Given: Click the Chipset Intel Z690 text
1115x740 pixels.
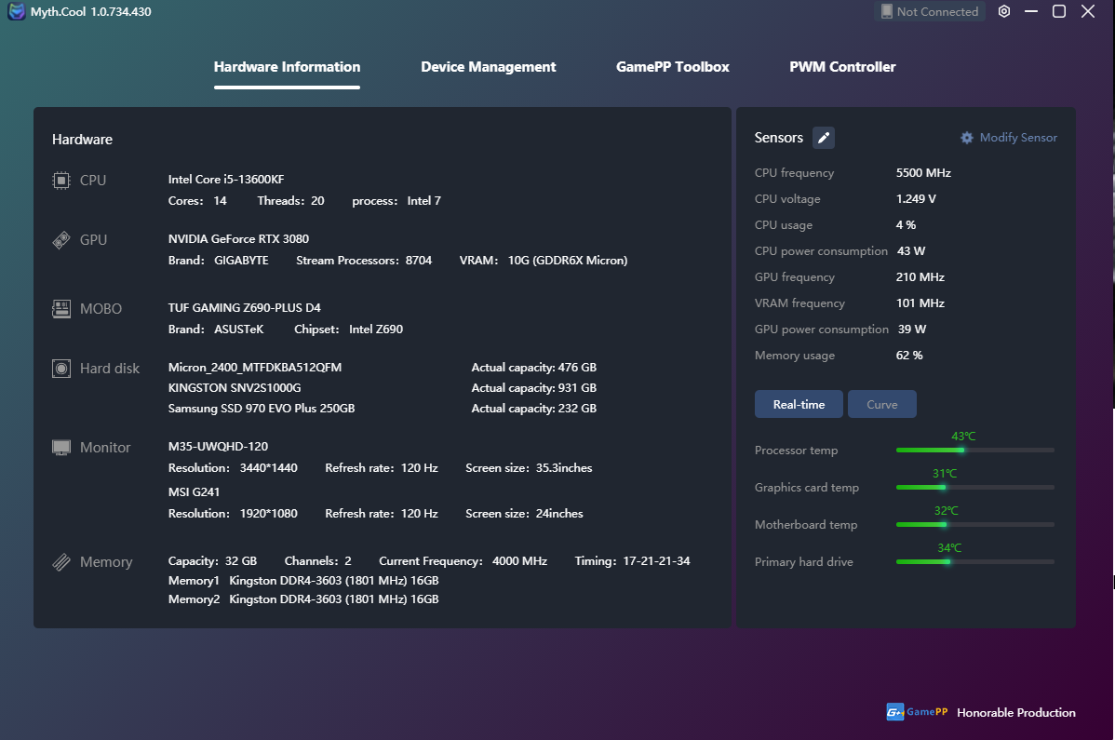Looking at the screenshot, I should pos(348,330).
